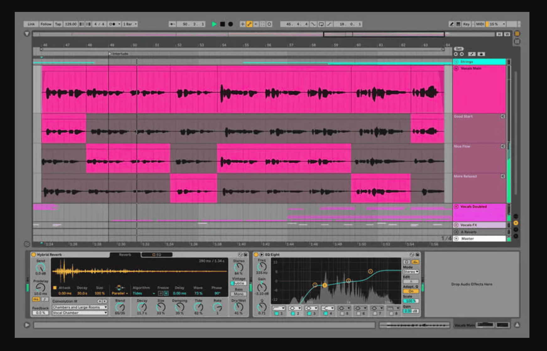547x351 pixels.
Task: Enable EQ Eight filter band 5 checkbox
Action: click(x=342, y=313)
